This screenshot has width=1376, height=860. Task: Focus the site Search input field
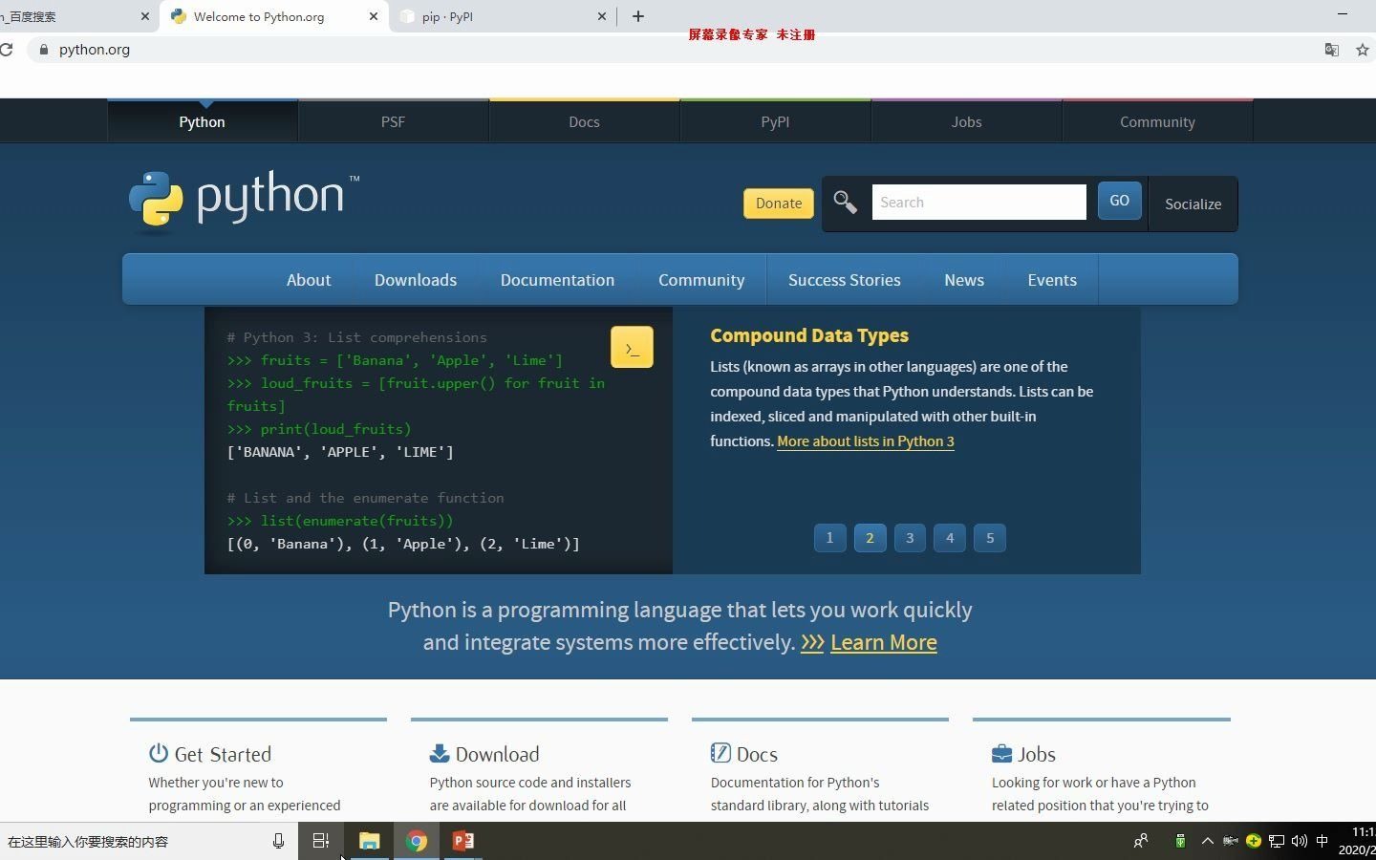978,202
